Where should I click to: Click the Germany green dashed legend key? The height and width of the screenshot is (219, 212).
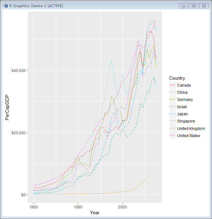172,100
